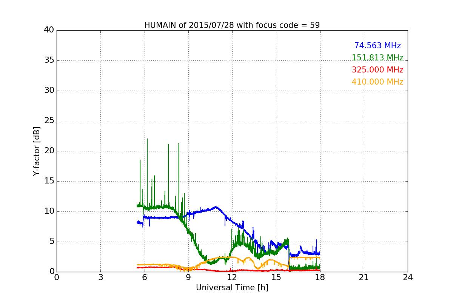The height and width of the screenshot is (302, 453).
Task: Click the y-axis tick label 20
Action: pos(48,151)
